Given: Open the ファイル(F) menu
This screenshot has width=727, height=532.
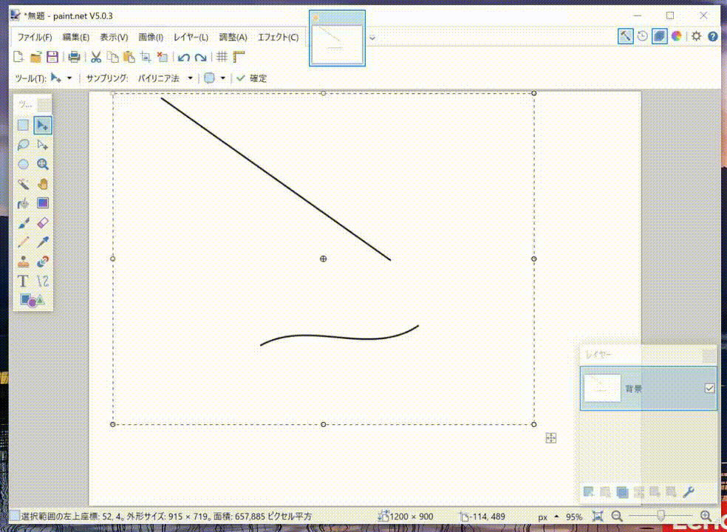Looking at the screenshot, I should click(35, 38).
